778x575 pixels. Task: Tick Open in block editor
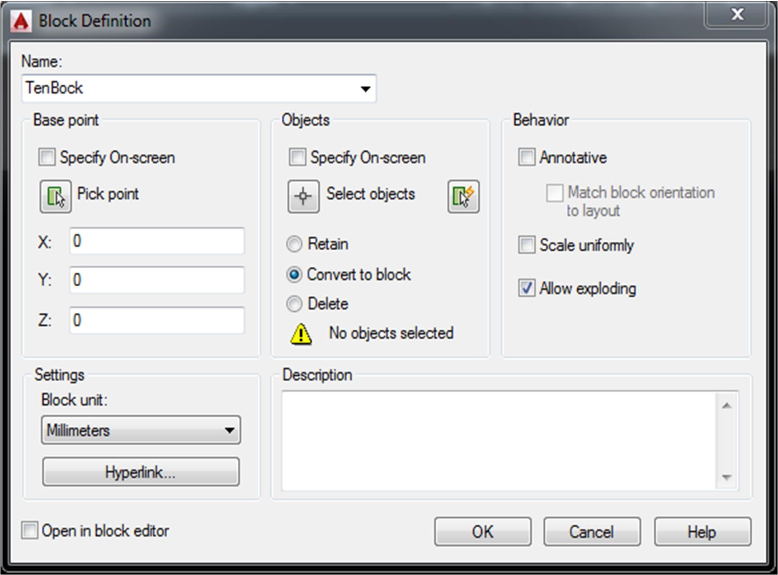click(x=30, y=530)
